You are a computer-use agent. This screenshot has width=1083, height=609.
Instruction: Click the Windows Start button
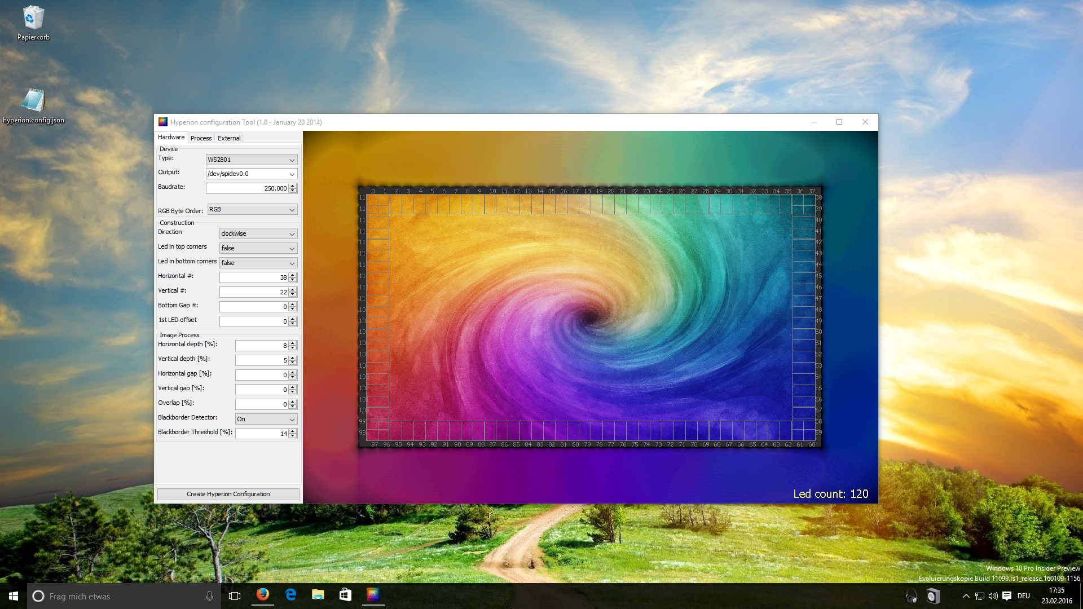(14, 596)
